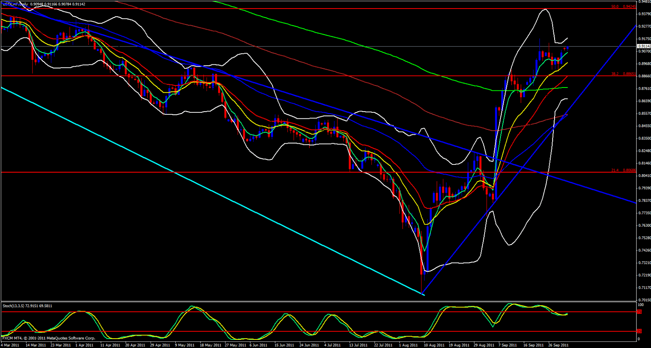Click the stochastic 75 level marker
This screenshot has width=651, height=348.
click(x=639, y=312)
